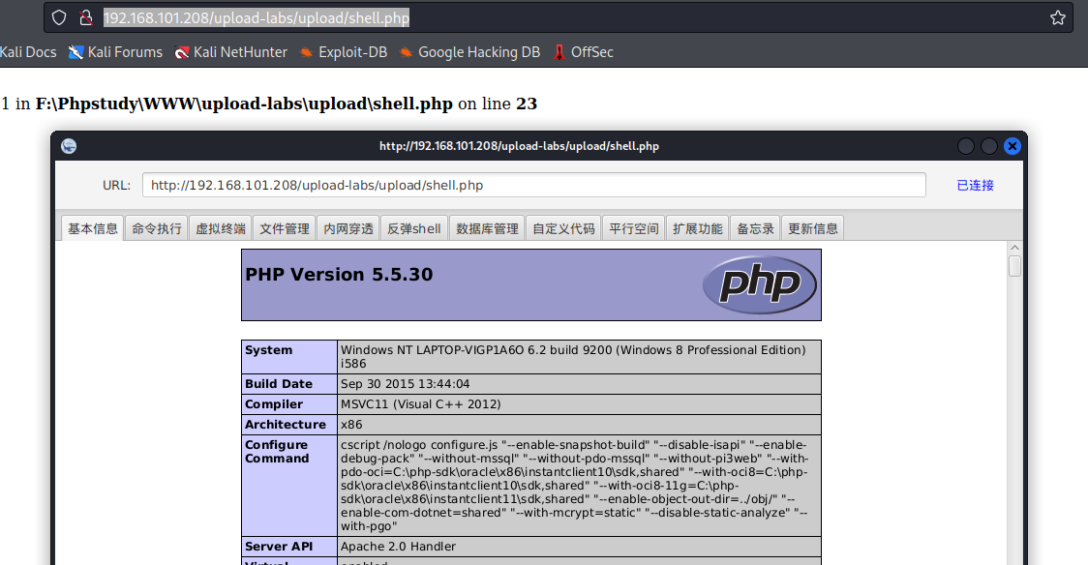This screenshot has height=565, width=1088.
Task: Click the URL: label in shell window
Action: pos(116,185)
